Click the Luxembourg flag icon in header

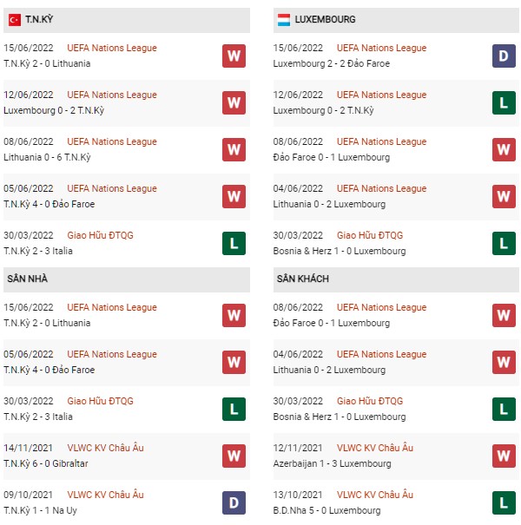click(x=283, y=20)
